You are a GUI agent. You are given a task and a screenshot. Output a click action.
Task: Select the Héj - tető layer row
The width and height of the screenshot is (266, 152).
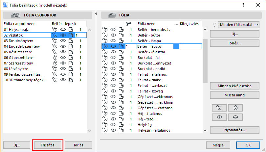point(145,119)
